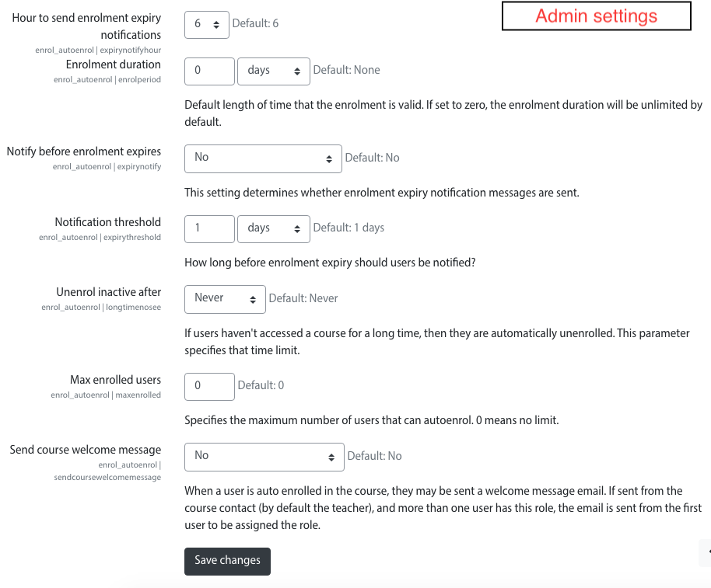
Task: Expand Send course welcome message dropdown
Action: (264, 457)
